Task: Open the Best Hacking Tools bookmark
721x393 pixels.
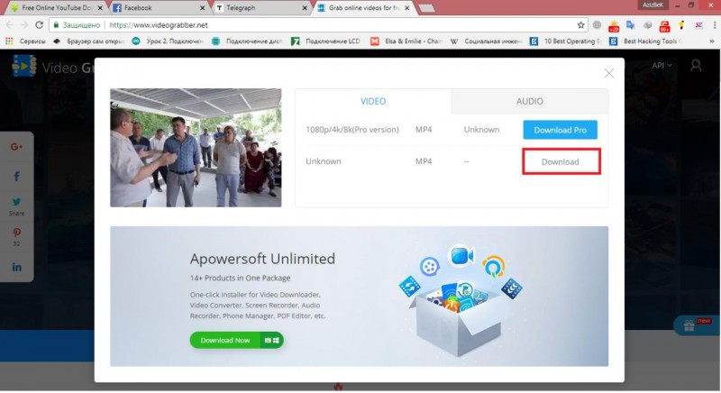Action: click(645, 41)
